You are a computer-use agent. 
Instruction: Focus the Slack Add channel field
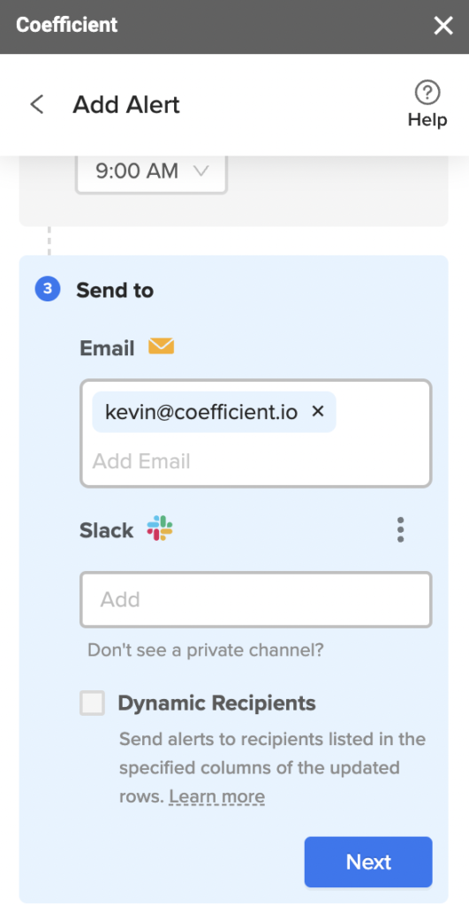point(255,600)
